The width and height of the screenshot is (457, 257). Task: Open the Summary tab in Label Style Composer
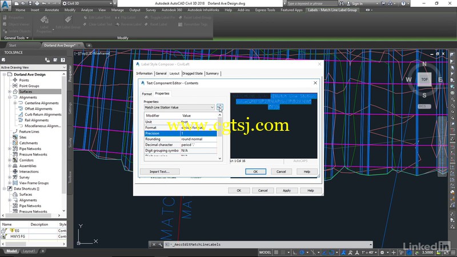(212, 74)
